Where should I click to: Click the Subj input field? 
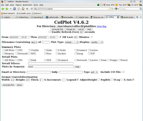[71, 72]
